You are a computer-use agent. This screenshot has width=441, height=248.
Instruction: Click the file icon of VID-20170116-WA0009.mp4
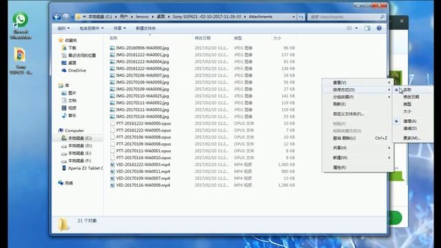112,185
